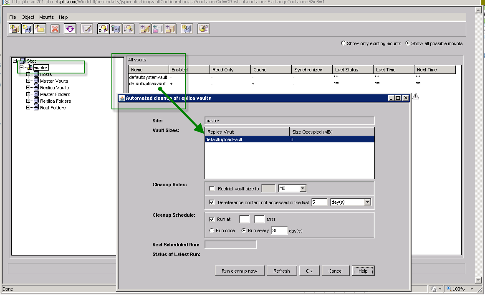Click the clock schedule toolbar icon

tap(187, 29)
